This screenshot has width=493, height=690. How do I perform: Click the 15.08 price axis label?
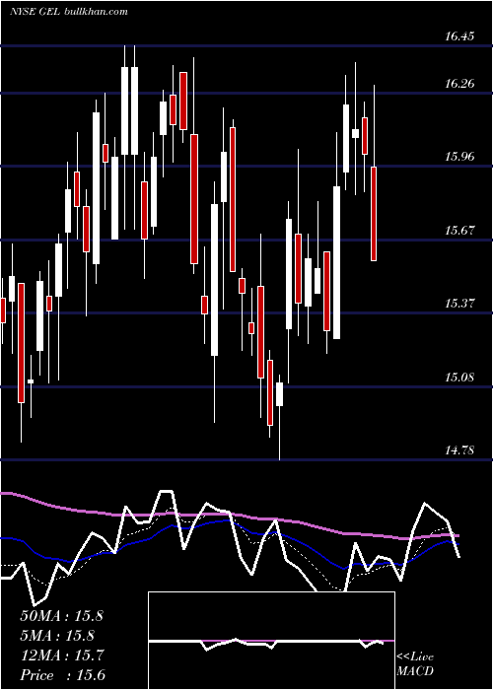pyautogui.click(x=459, y=378)
